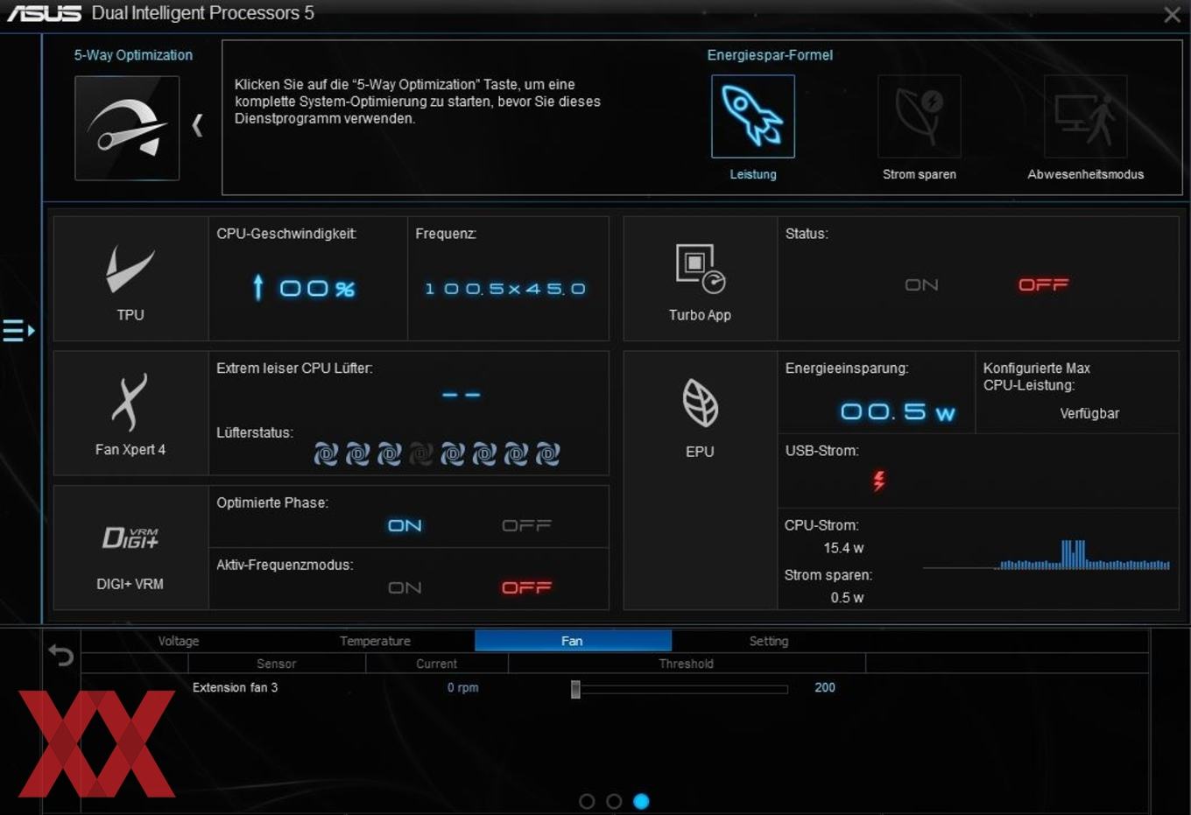The height and width of the screenshot is (815, 1191).
Task: Open the TPU module
Action: (x=130, y=279)
